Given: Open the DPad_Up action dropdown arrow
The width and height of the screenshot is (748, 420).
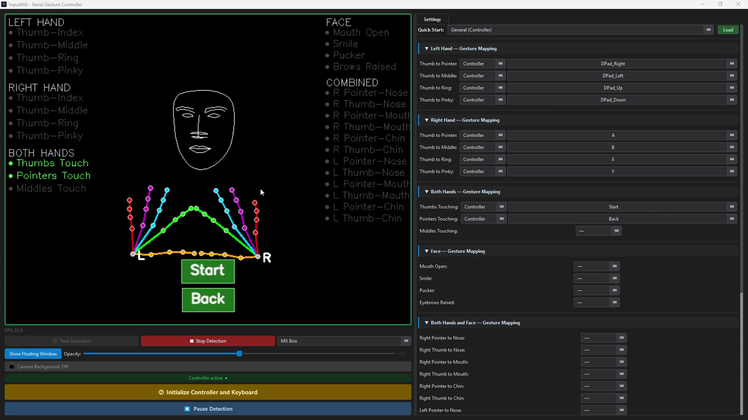Looking at the screenshot, I should pos(732,88).
